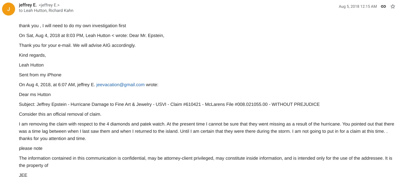
Task: Click 'Consider this an official removal of claim'
Action: [x=60, y=114]
